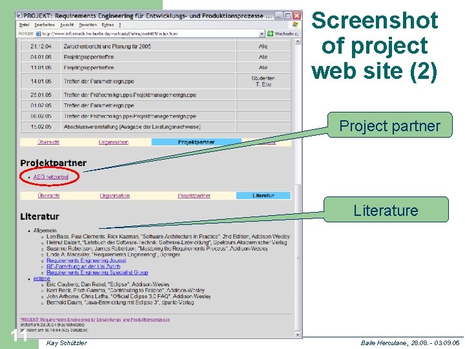Click the vertical scrollbar thumb
This screenshot has width=465, height=349.
(298, 258)
